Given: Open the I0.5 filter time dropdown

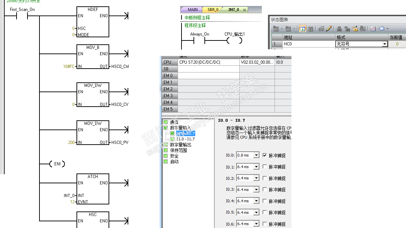Looking at the screenshot, I should tap(256, 212).
